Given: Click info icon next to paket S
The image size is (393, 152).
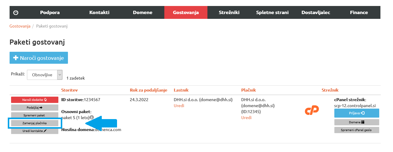Looking at the screenshot, I should coord(92,117).
